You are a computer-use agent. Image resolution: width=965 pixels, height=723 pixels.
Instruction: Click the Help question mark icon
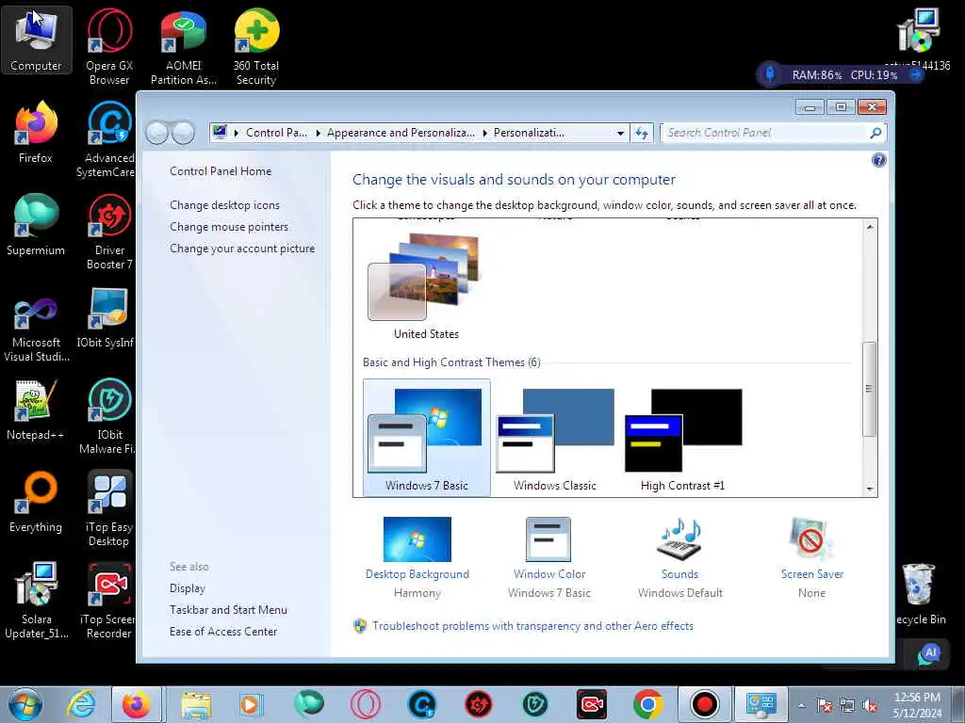pos(879,160)
